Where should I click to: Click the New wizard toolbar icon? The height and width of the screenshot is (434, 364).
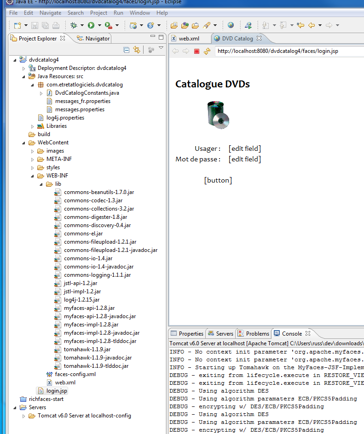(x=17, y=25)
